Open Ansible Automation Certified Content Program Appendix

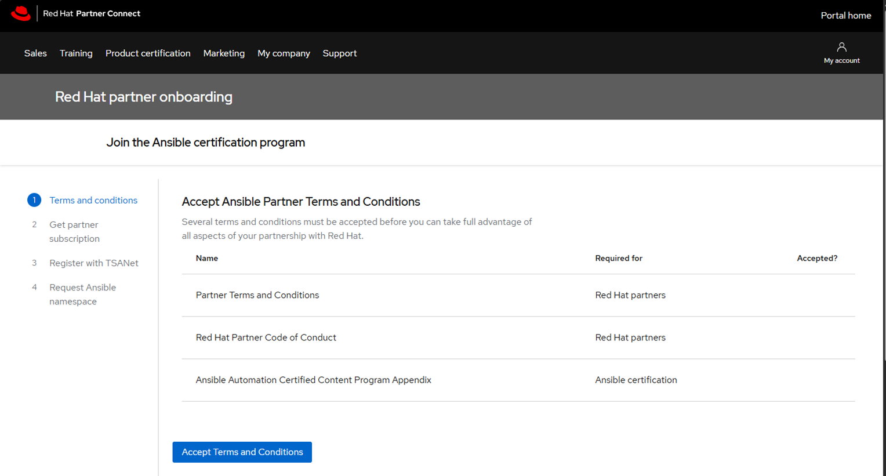[313, 380]
